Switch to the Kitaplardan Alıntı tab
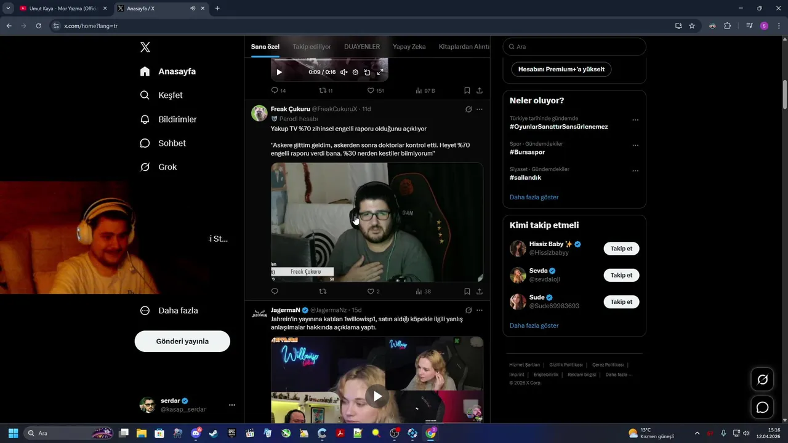The image size is (788, 443). (464, 47)
